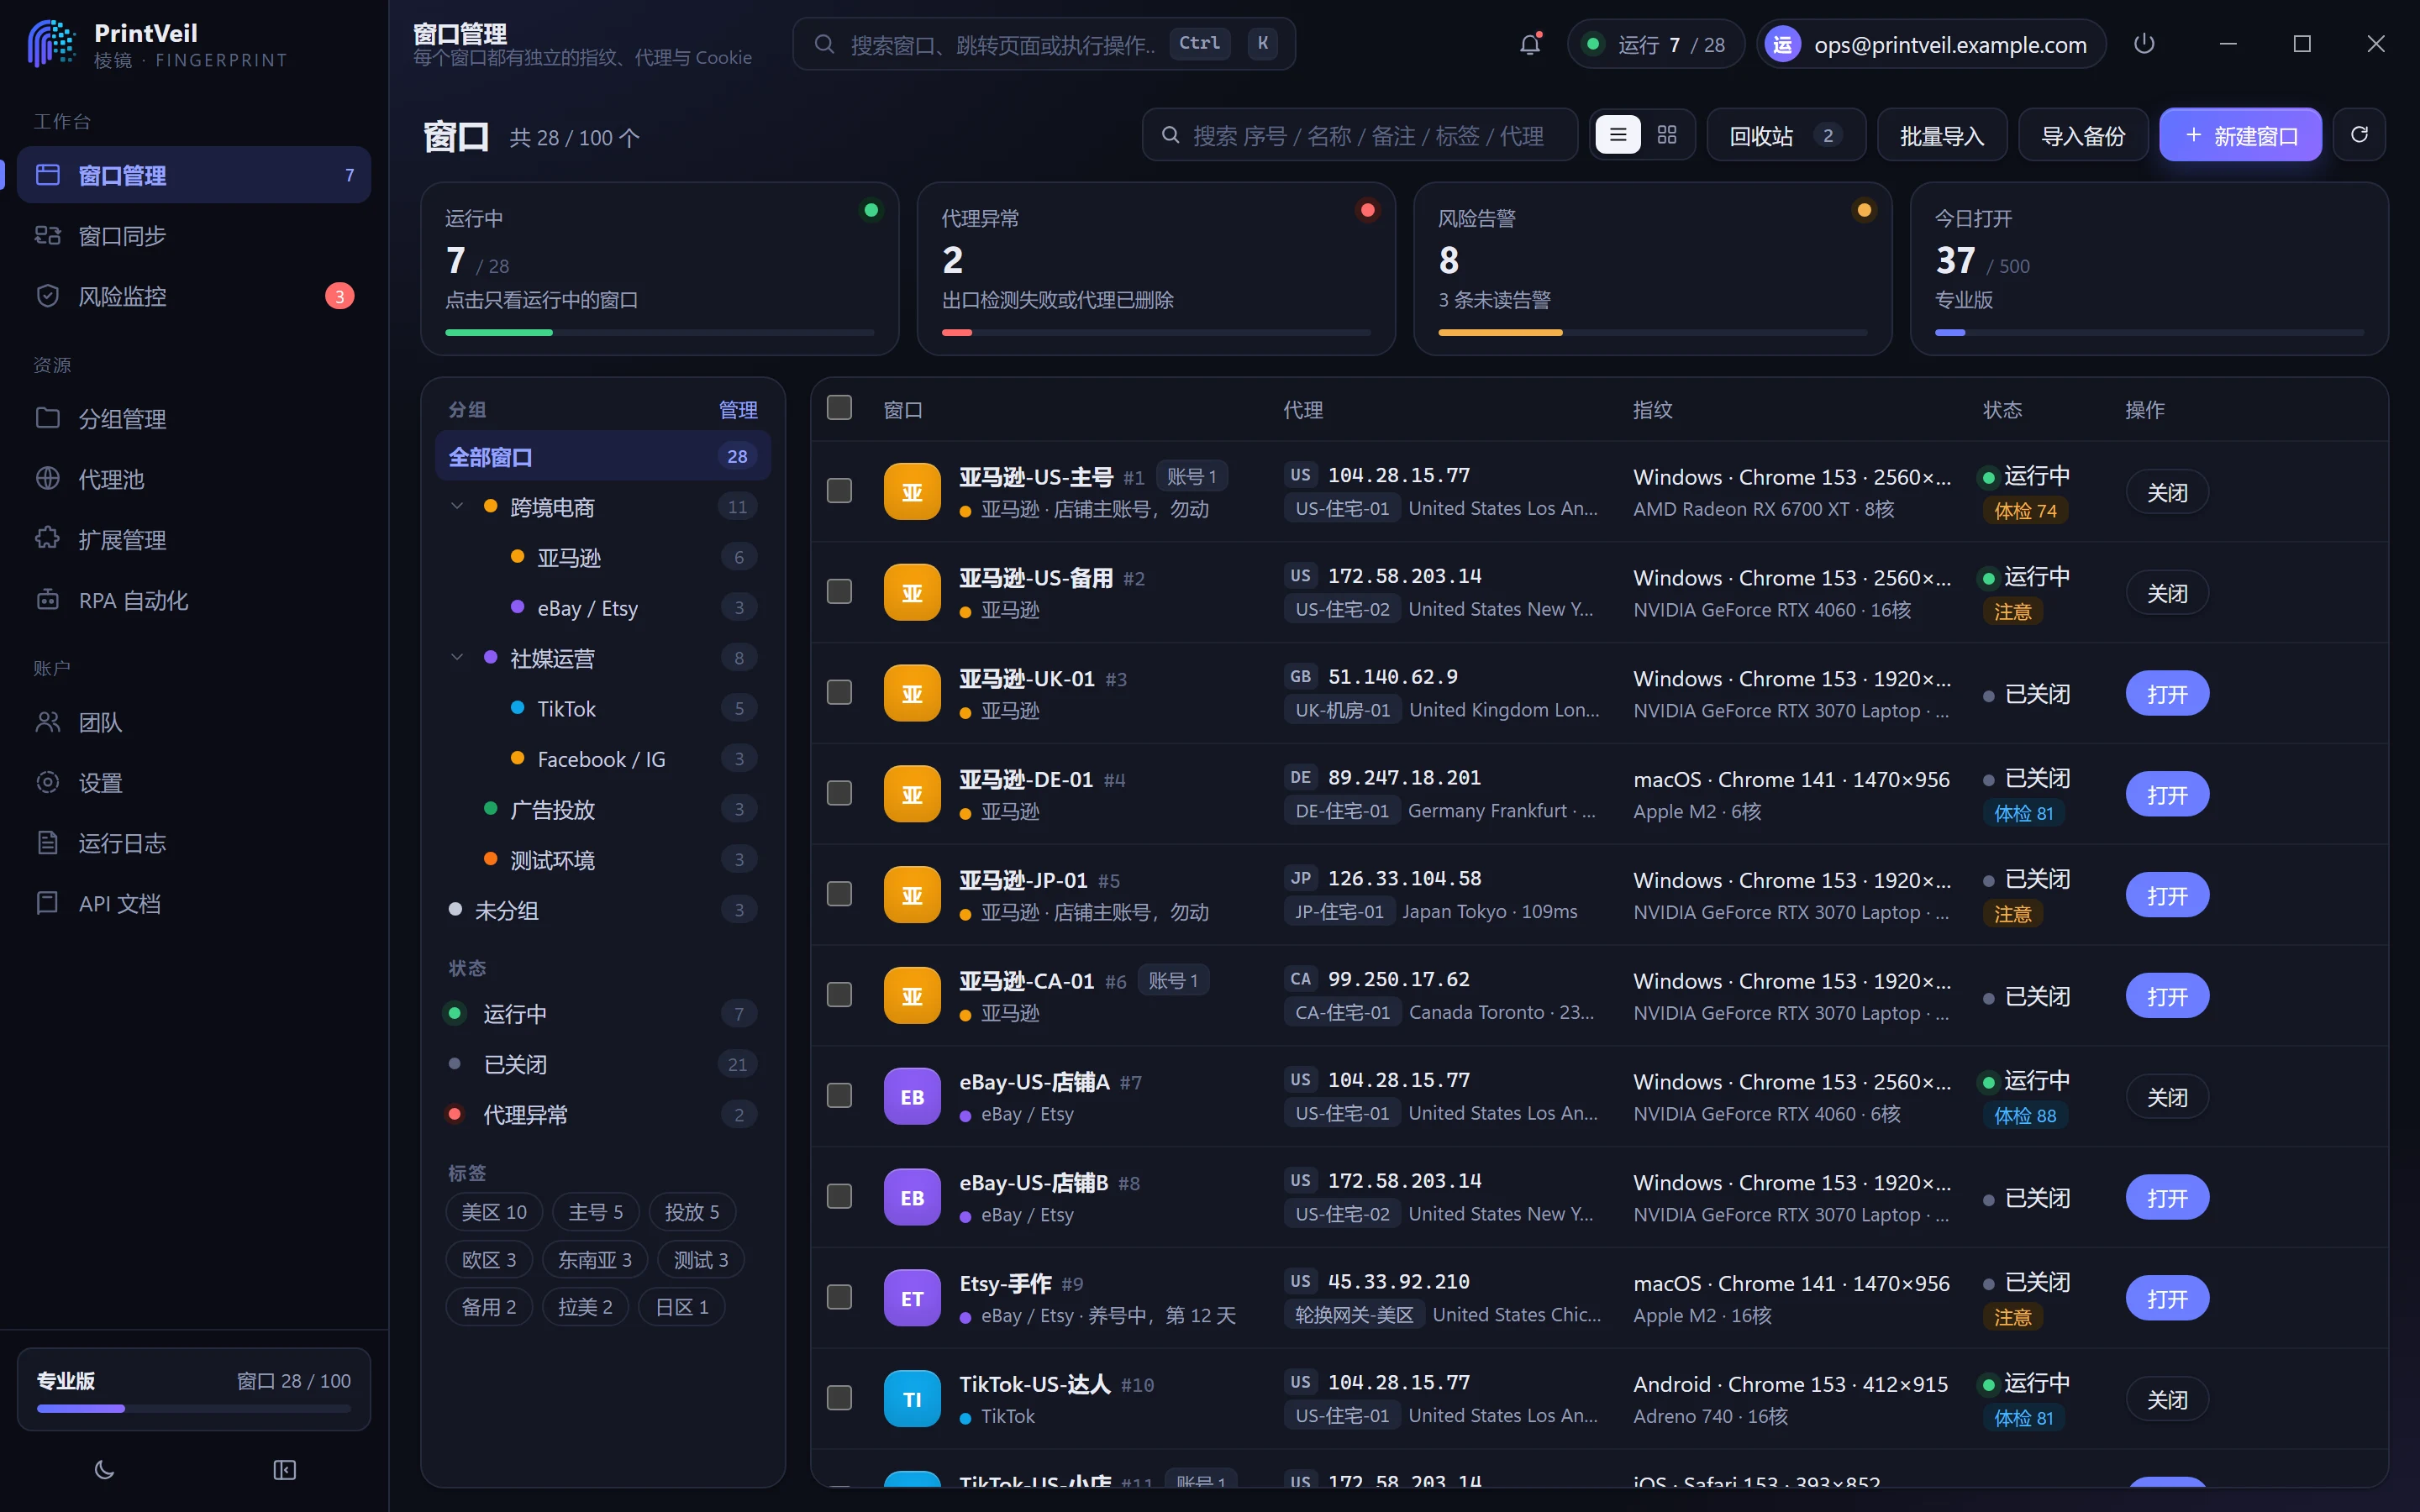Check the box for TikTok-US-达人
The height and width of the screenshot is (1512, 2420).
coord(839,1398)
